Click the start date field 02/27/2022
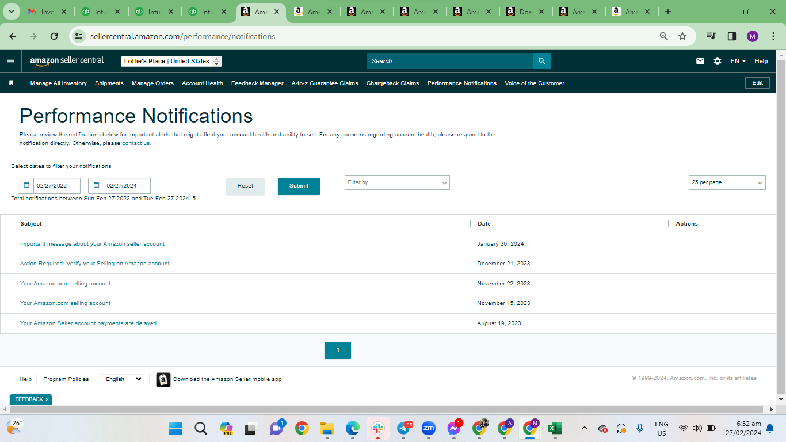 (57, 185)
